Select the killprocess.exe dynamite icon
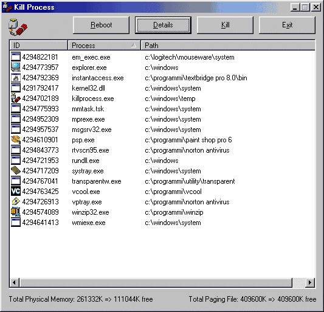Viewport: 324px width, 312px height. pos(16,99)
